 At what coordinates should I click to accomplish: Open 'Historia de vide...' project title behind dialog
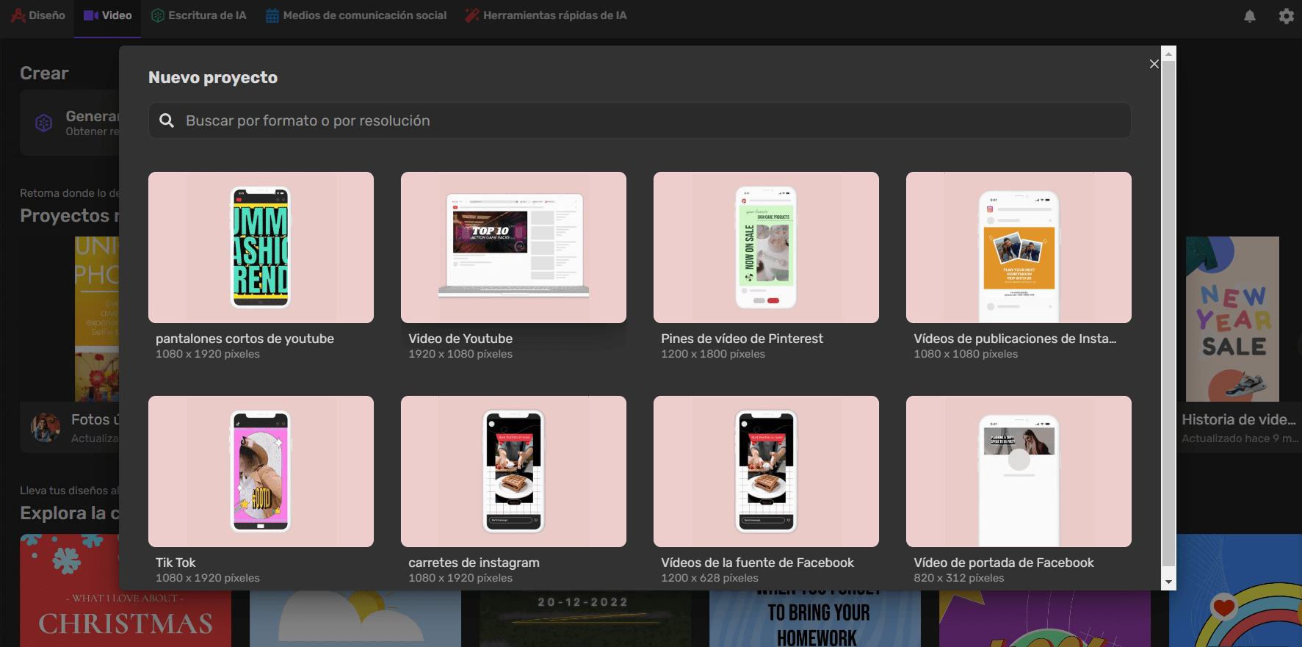click(x=1238, y=419)
